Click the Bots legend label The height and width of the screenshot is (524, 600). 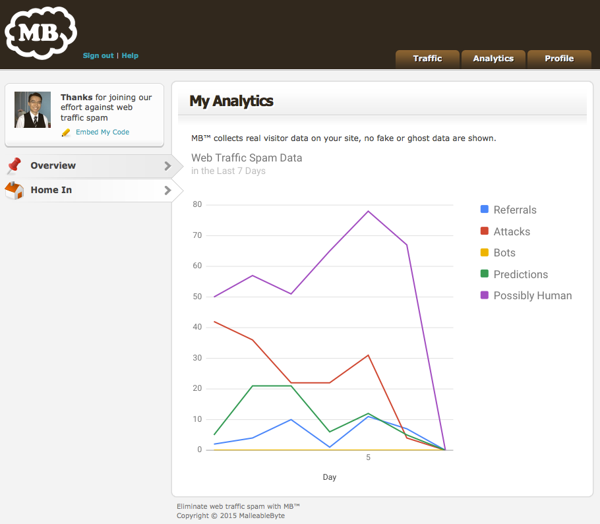(504, 253)
